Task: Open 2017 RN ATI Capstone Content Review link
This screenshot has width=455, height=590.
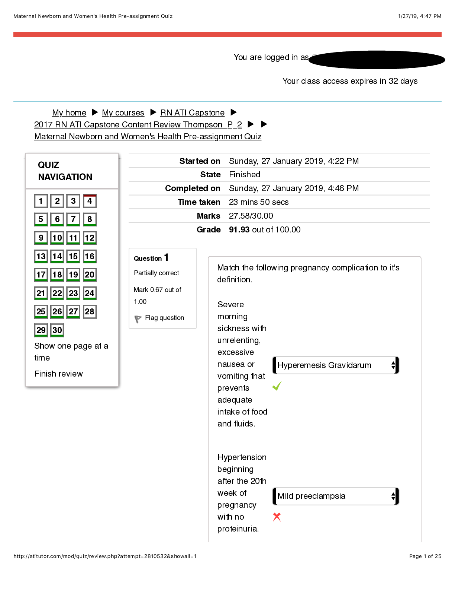Action: coord(138,125)
